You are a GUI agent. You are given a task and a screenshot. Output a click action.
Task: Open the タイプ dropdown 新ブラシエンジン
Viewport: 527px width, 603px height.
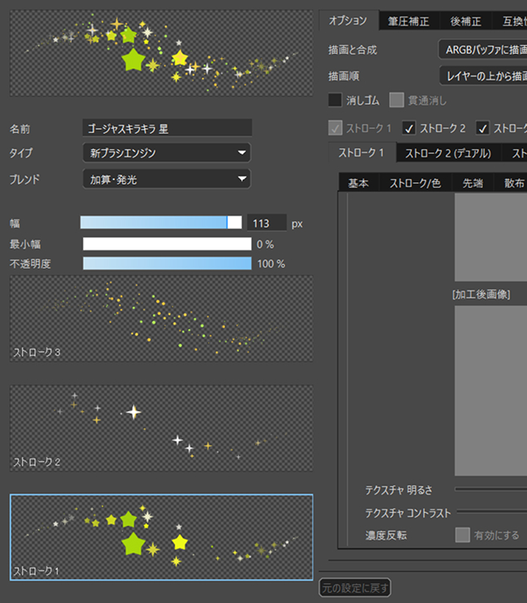(166, 153)
